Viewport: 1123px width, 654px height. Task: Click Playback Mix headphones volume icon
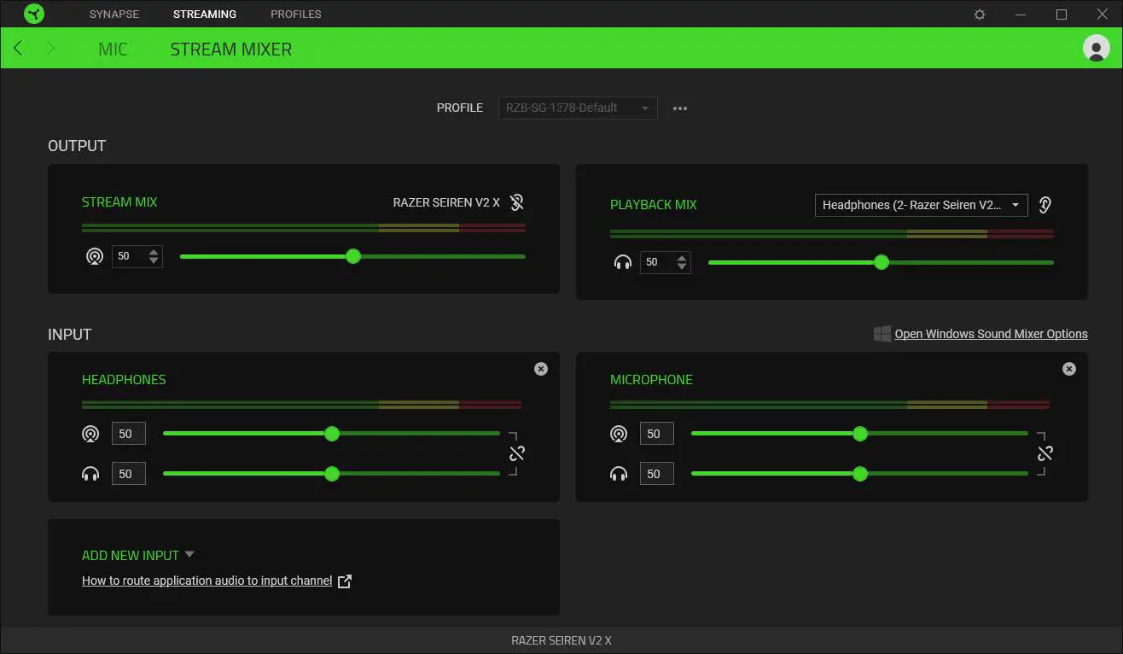pyautogui.click(x=623, y=262)
